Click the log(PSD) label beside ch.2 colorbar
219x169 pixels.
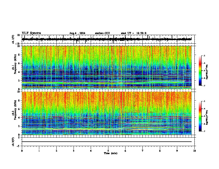[x=207, y=117]
